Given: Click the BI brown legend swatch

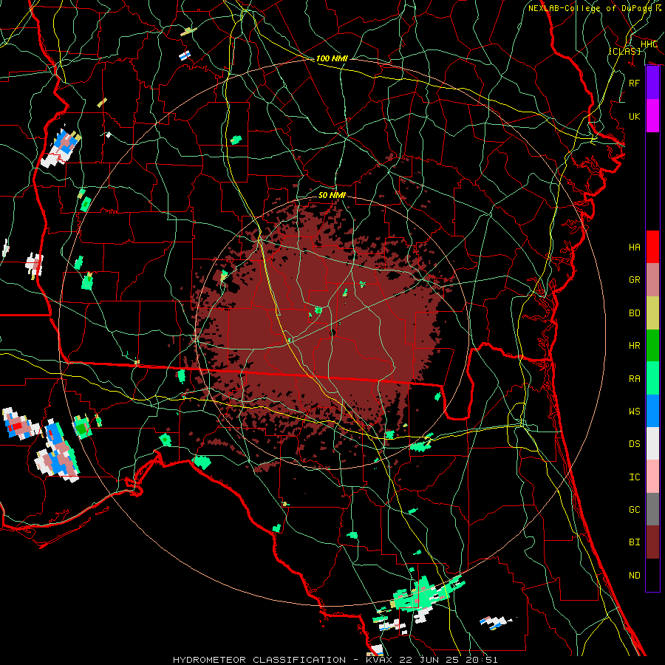Looking at the screenshot, I should coord(652,542).
